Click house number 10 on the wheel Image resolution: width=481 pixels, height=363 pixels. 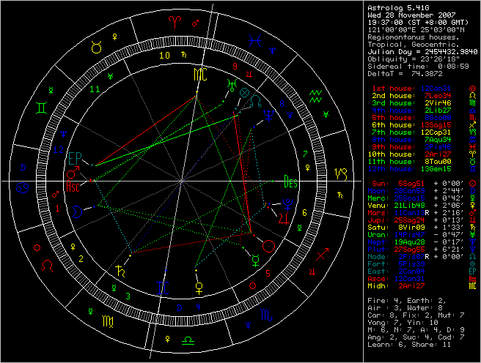tap(164, 55)
